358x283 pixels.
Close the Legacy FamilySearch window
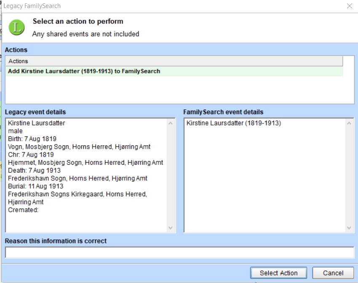[349, 6]
